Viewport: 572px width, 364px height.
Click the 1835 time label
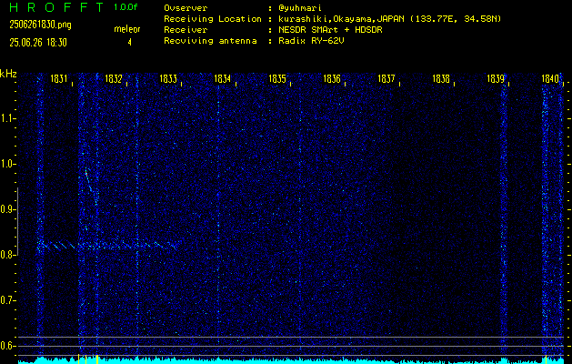pyautogui.click(x=277, y=78)
